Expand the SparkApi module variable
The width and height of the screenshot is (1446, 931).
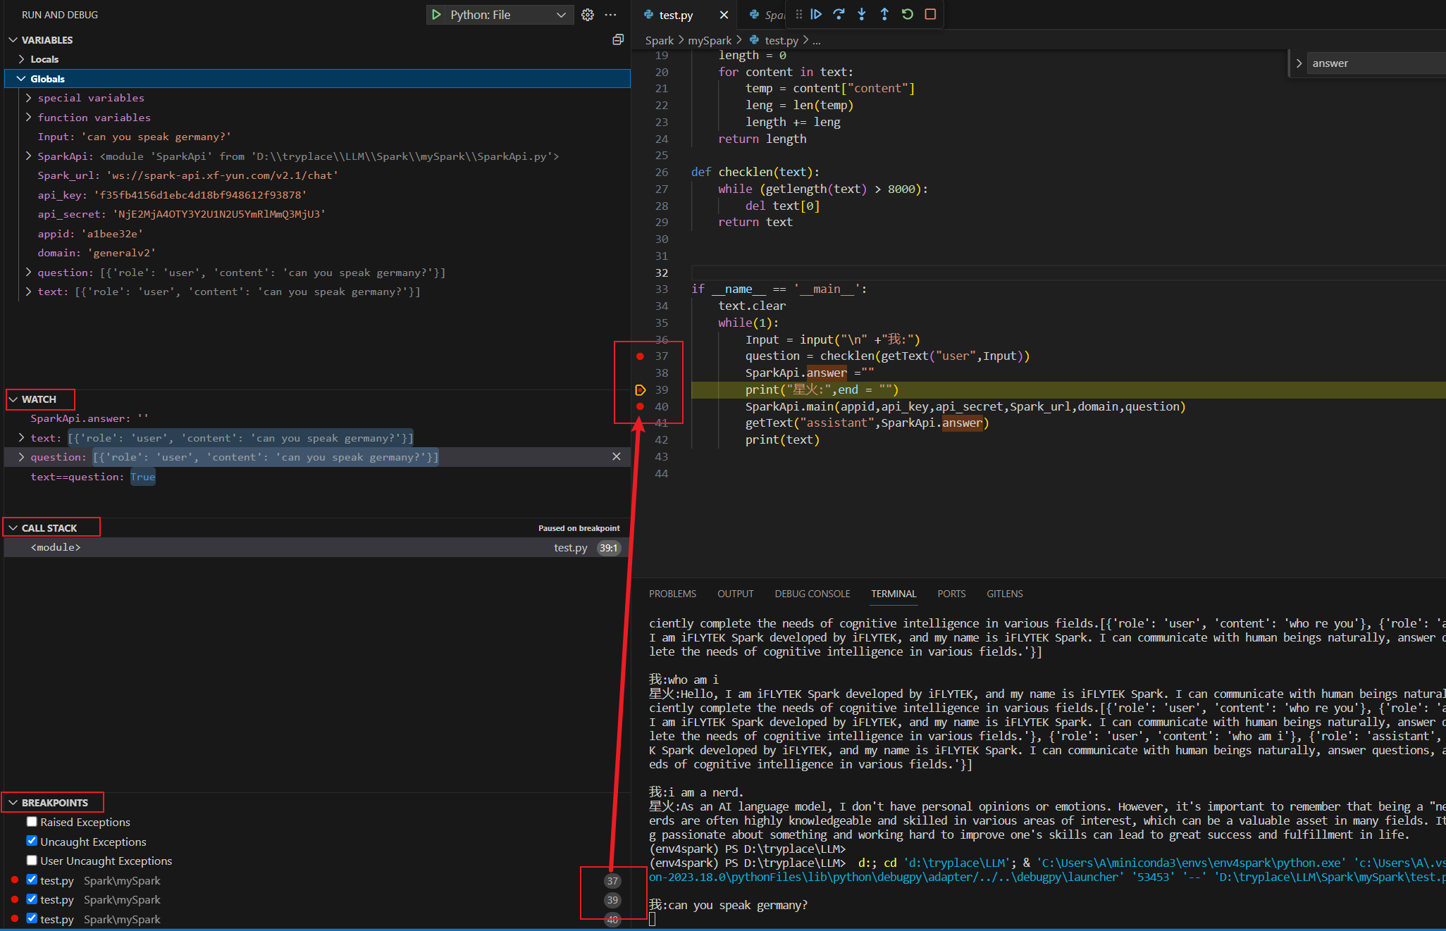coord(29,156)
